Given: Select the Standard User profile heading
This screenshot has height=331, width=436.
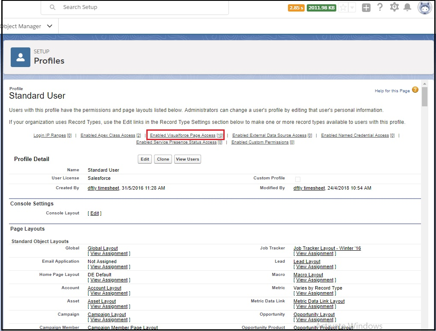Looking at the screenshot, I should click(x=37, y=96).
